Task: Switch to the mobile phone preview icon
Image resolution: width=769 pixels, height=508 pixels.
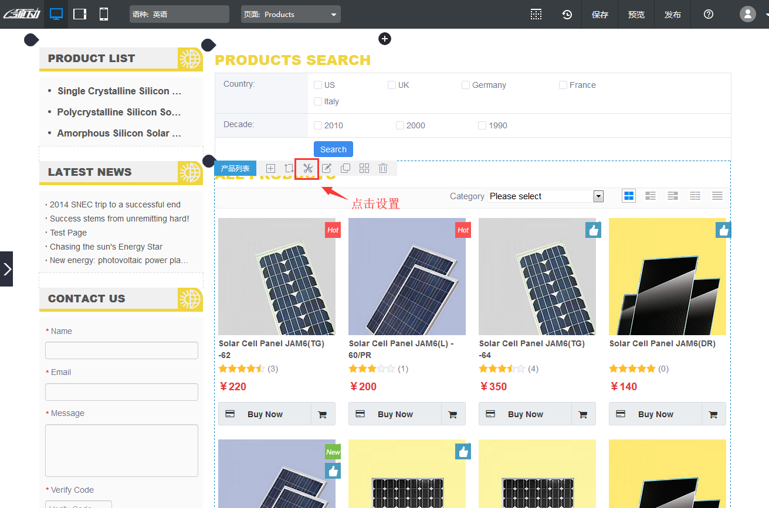Action: [x=104, y=14]
